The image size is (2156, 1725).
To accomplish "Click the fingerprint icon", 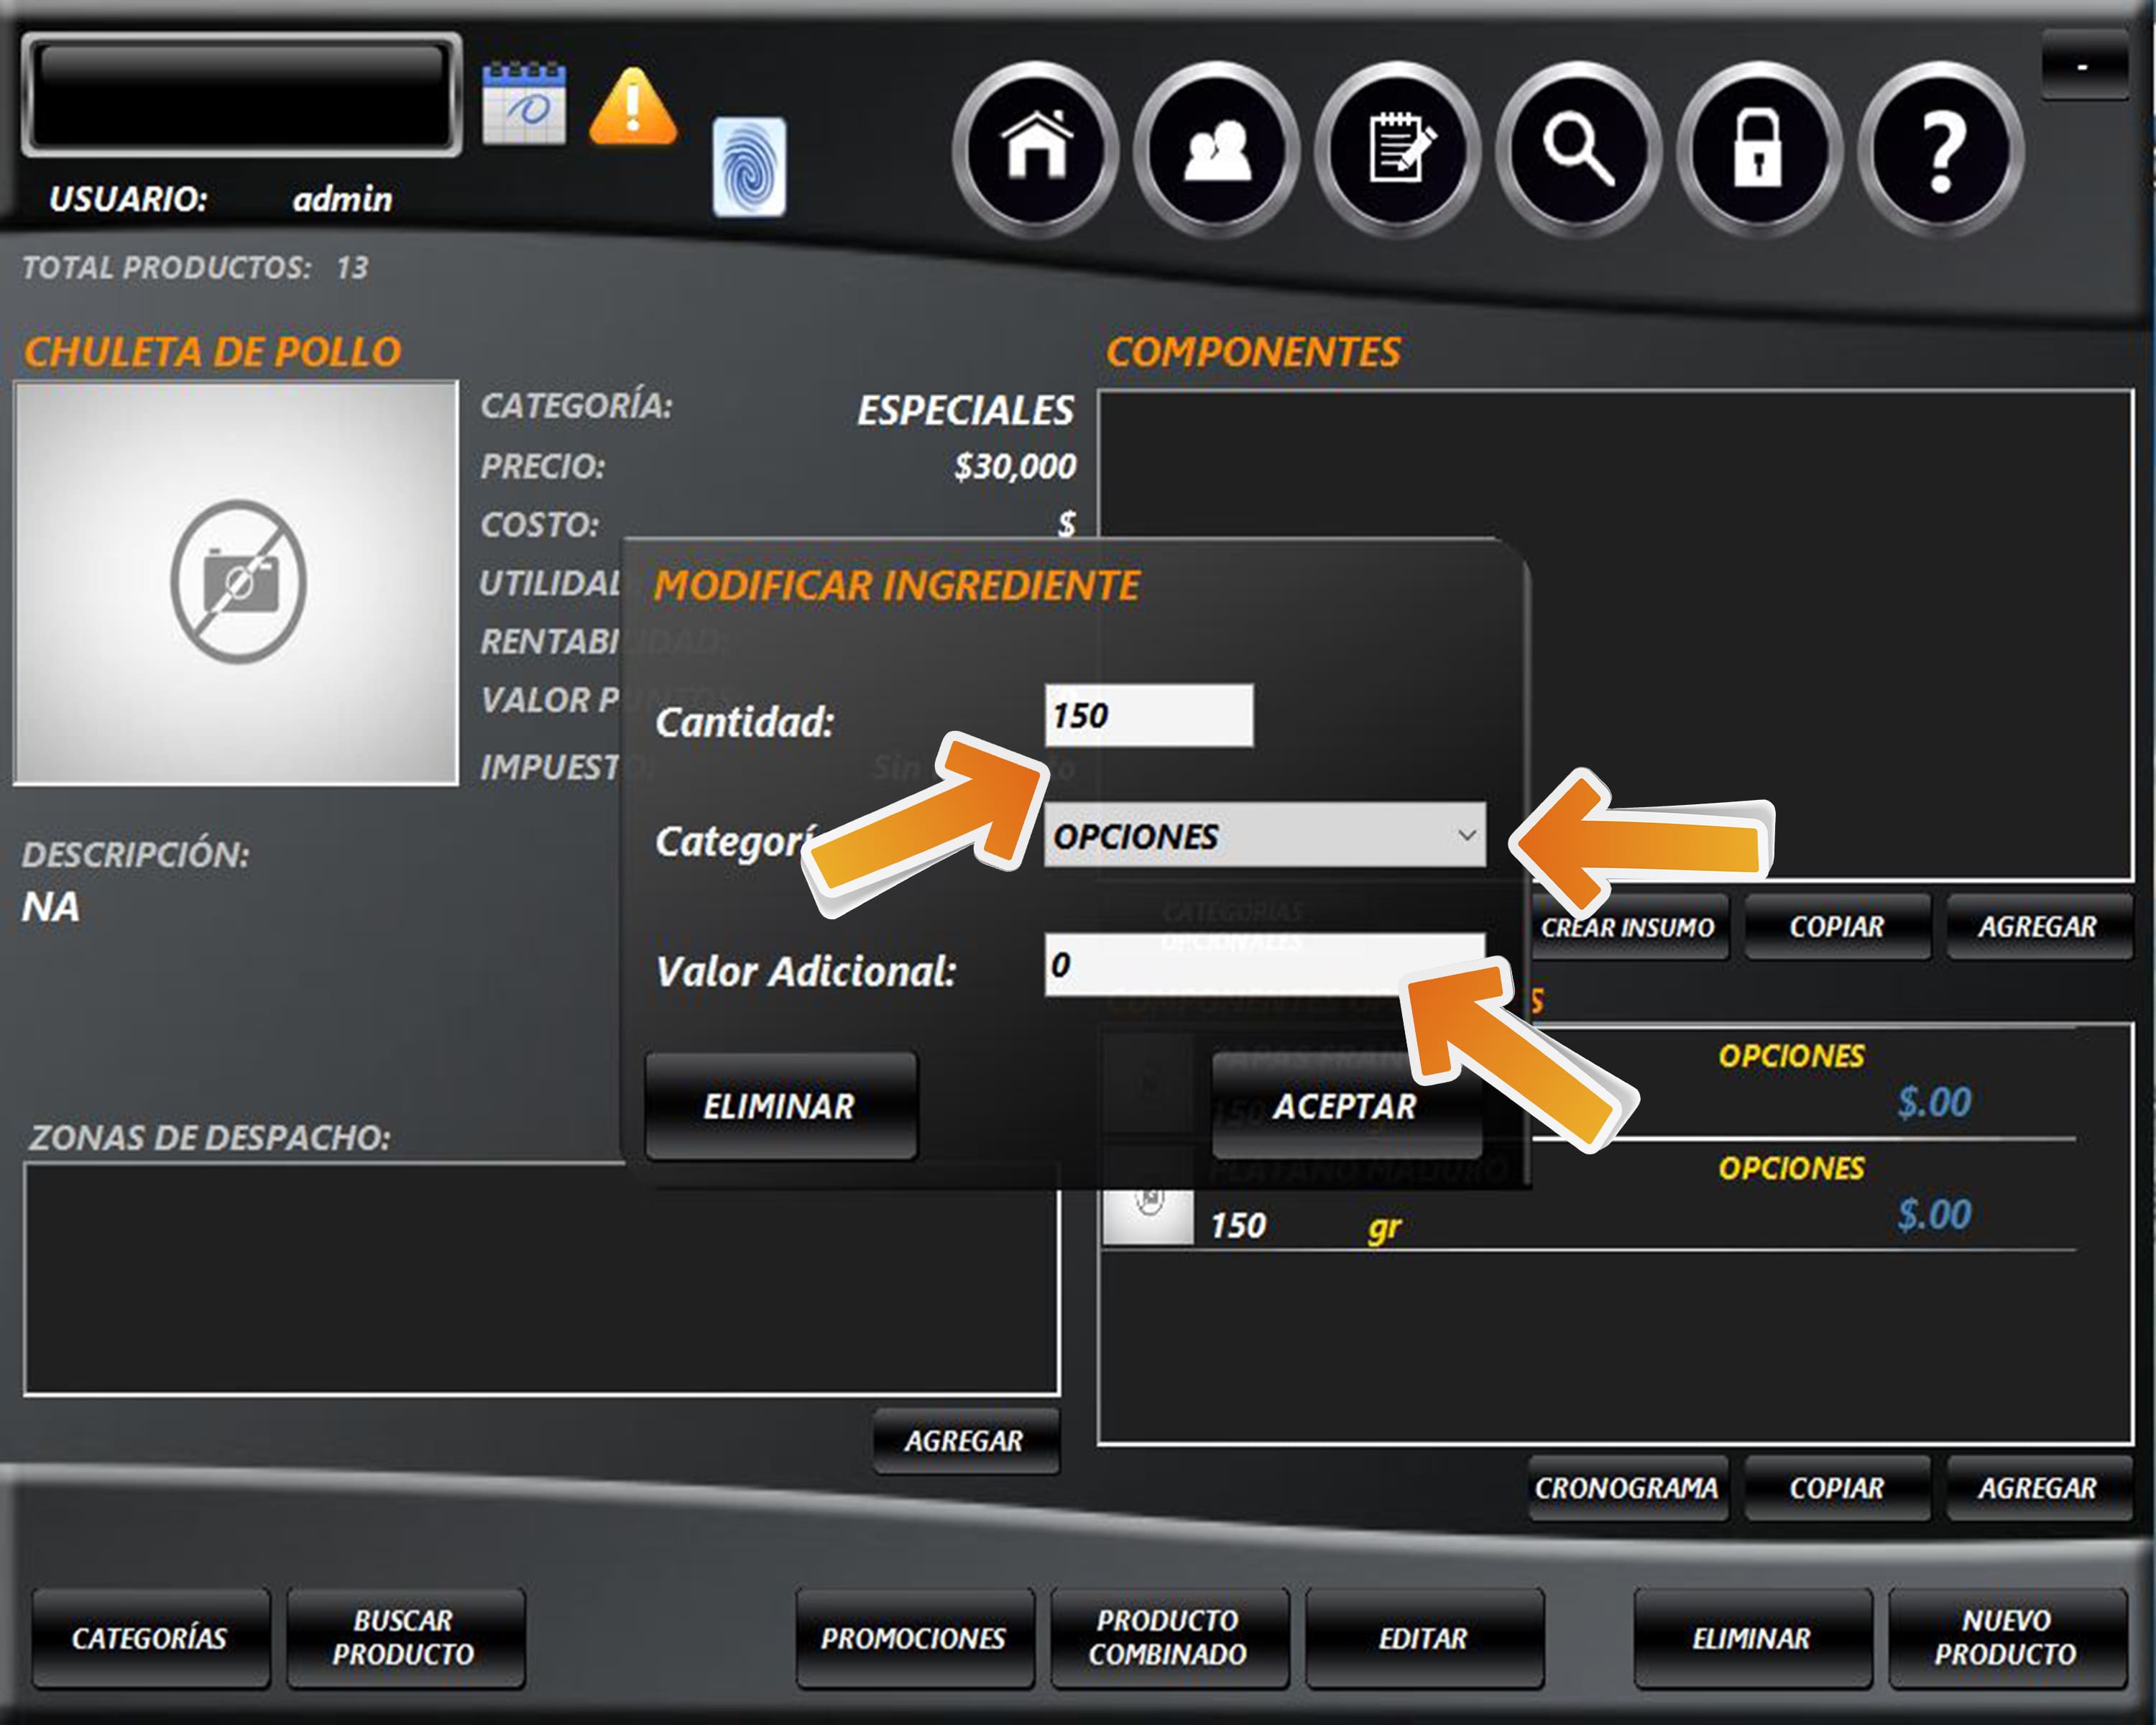I will point(749,167).
